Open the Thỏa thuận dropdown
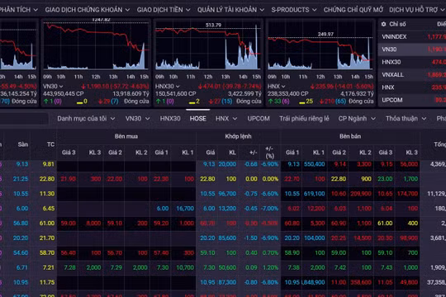Screen dimensions: 446x297 406,119
